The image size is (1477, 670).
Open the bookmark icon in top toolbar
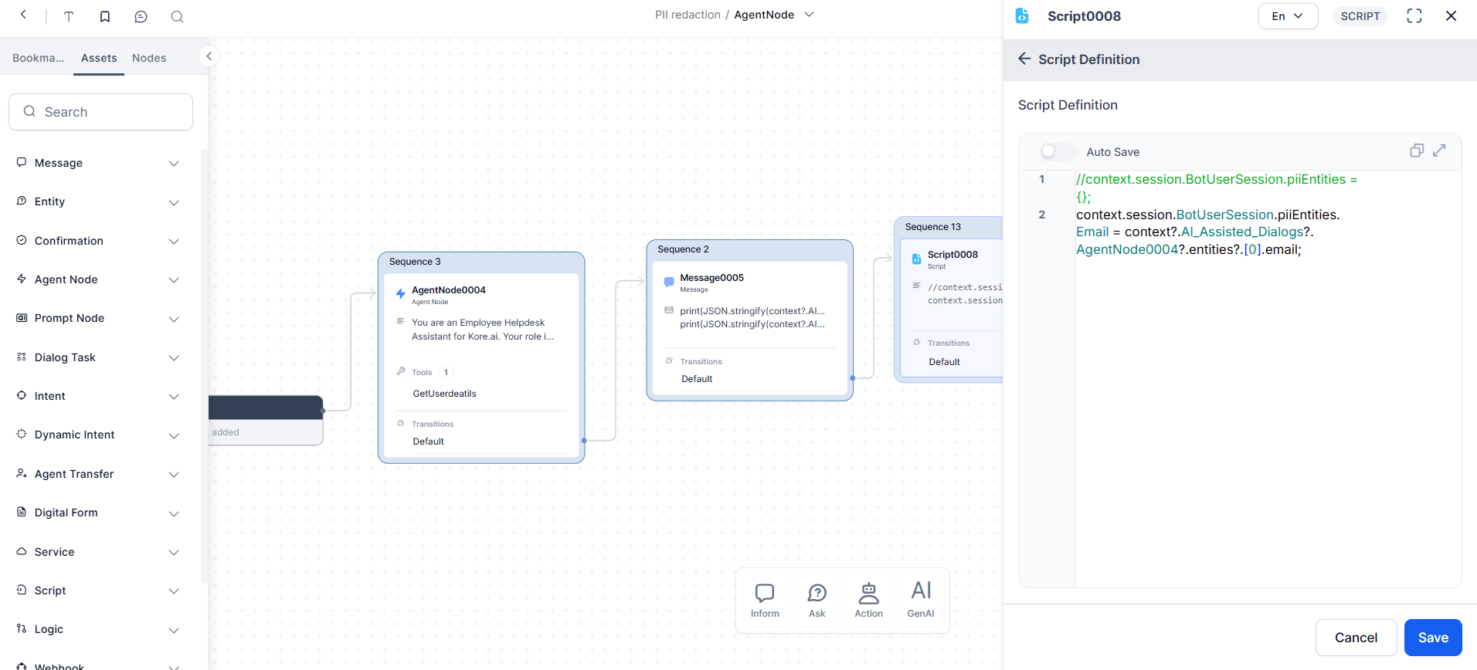click(105, 16)
